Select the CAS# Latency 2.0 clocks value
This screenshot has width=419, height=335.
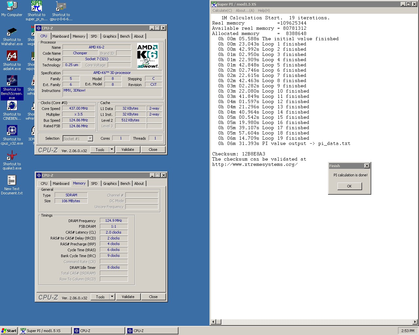(x=114, y=232)
